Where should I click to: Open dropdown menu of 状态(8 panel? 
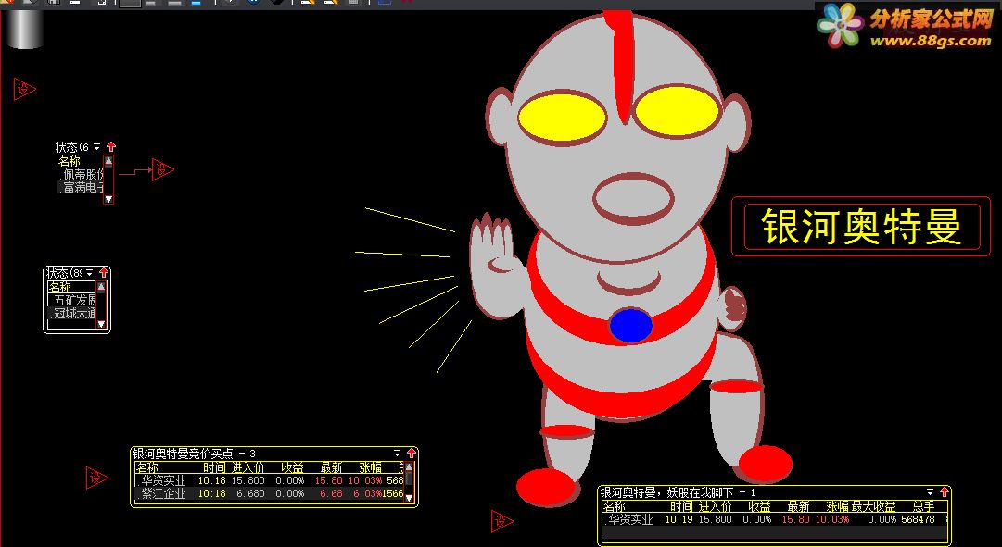coord(90,273)
